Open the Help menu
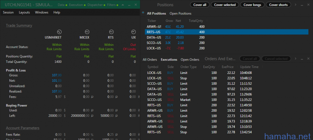 57,12
